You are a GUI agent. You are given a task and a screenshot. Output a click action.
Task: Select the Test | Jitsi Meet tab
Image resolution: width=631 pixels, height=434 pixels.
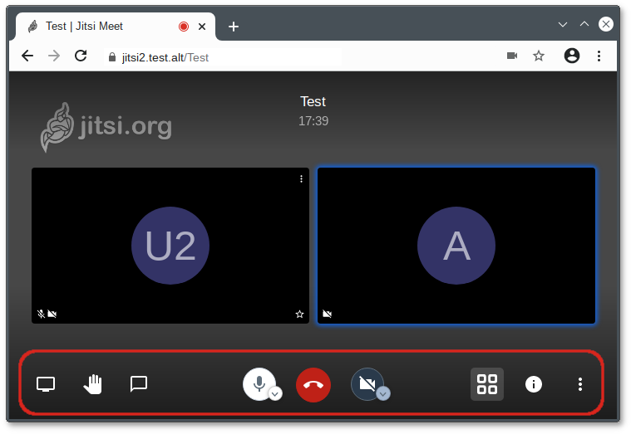click(115, 27)
